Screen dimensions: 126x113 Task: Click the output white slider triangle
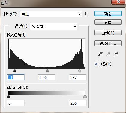point(85,96)
